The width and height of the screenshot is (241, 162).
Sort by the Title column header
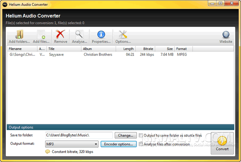tap(64, 49)
